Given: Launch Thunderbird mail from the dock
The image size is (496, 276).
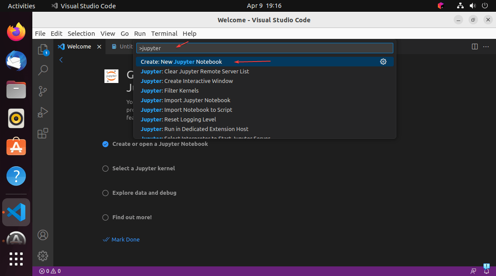Looking at the screenshot, I should click(x=16, y=61).
